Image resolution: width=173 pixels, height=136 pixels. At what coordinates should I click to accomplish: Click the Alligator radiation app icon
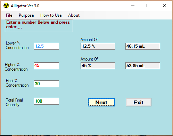(x=6, y=6)
